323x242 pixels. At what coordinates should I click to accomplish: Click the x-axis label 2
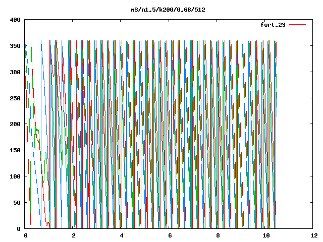(x=74, y=235)
